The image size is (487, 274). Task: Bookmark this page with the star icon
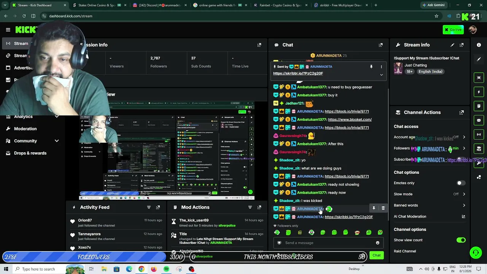pyautogui.click(x=436, y=16)
